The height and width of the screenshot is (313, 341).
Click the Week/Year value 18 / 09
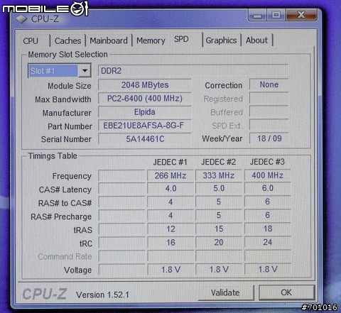pyautogui.click(x=269, y=138)
